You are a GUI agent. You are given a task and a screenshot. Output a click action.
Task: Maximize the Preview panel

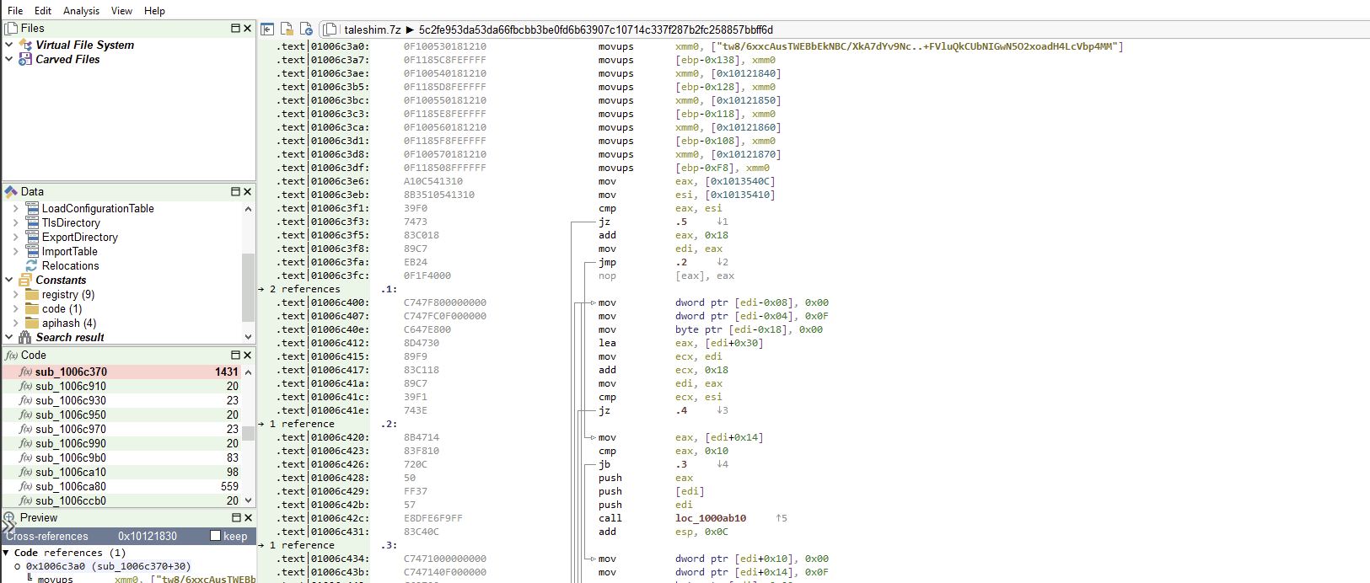pos(235,518)
